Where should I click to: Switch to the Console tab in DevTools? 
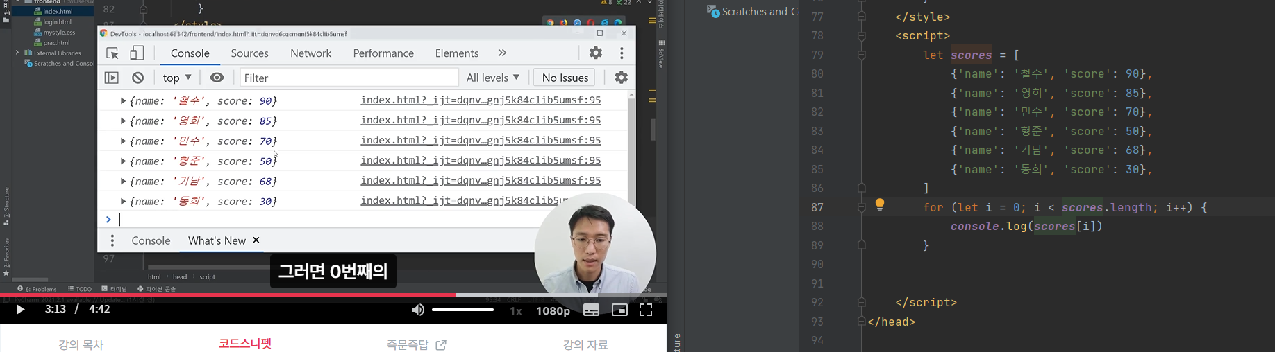[x=190, y=53]
